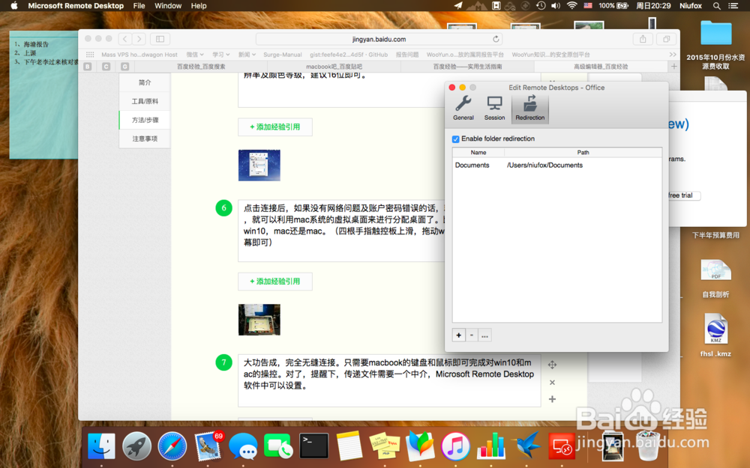Delete step 7 with the X icon
Viewport: 750px width, 468px height.
552,383
